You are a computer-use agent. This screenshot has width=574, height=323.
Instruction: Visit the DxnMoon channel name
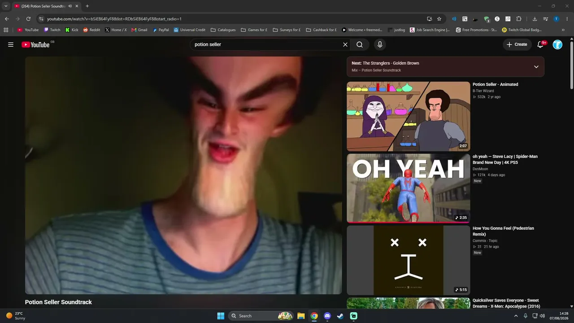[x=480, y=169]
